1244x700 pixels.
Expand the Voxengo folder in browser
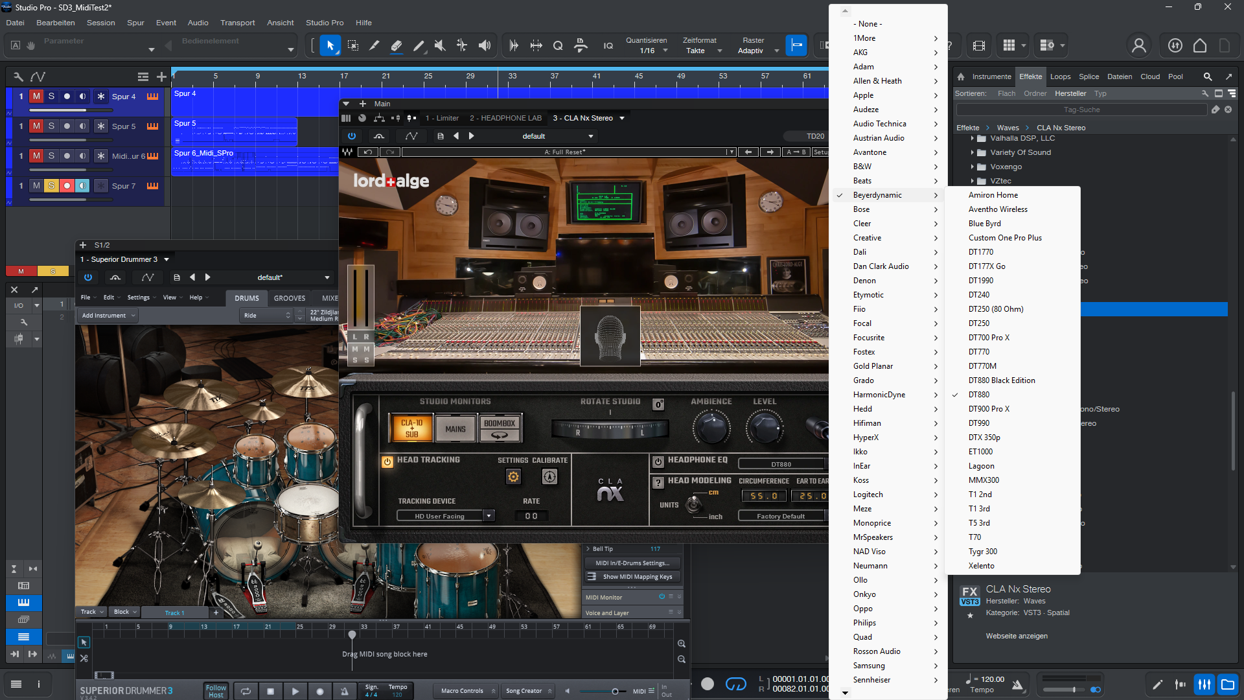pos(973,167)
